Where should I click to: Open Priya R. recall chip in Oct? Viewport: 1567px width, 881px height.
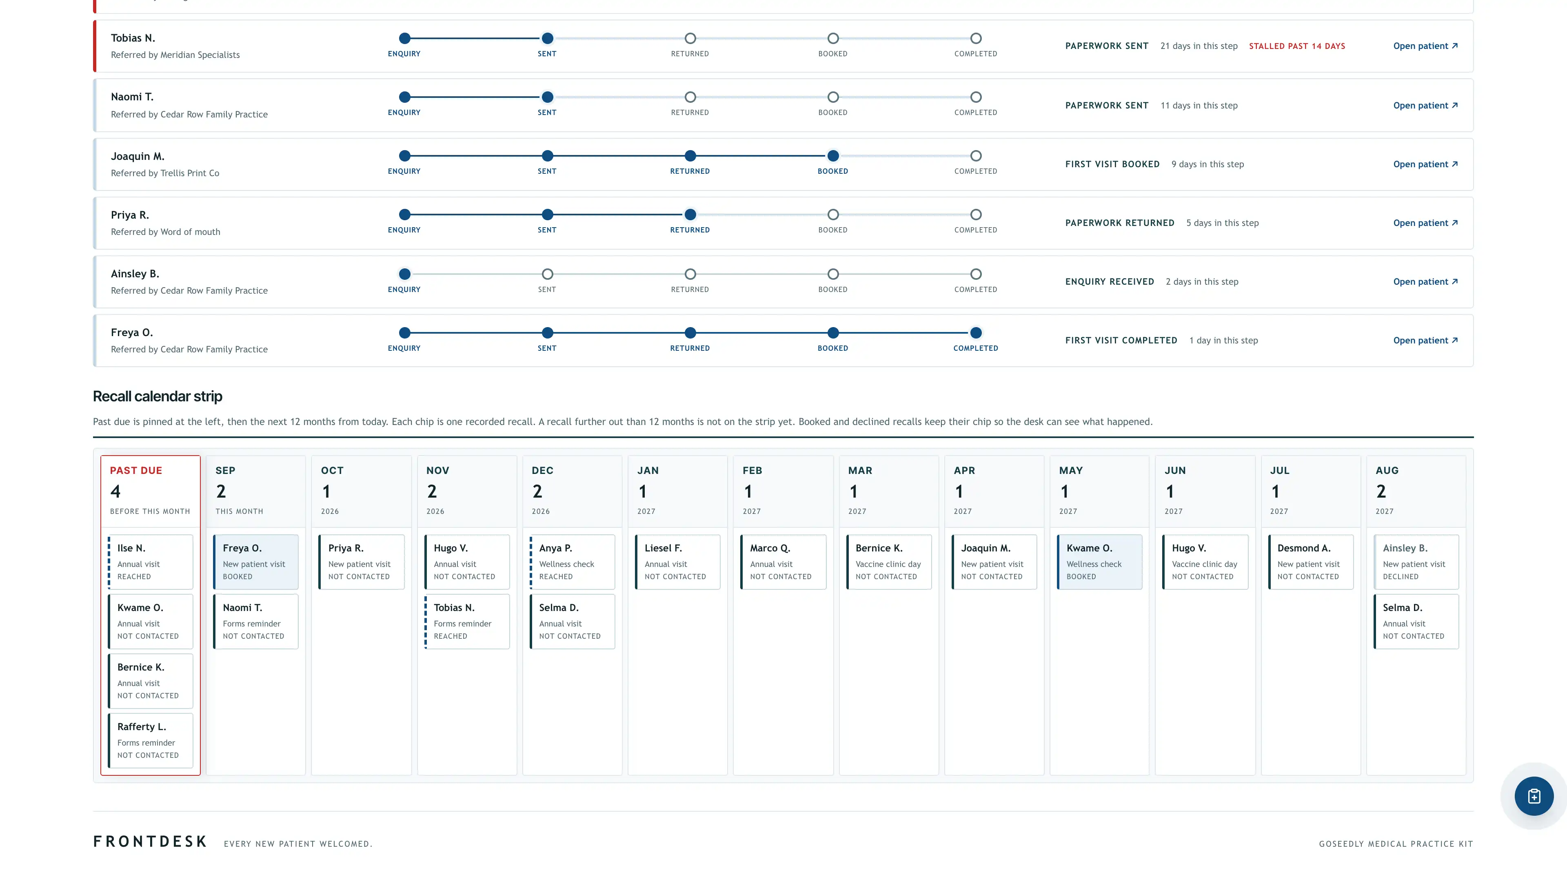coord(361,562)
